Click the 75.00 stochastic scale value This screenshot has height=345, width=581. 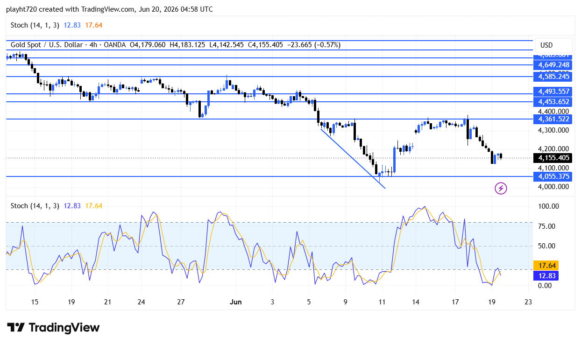click(547, 226)
